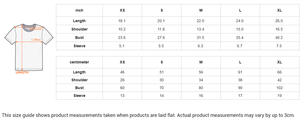Select Sleeve value 6.7 for L
This screenshot has width=303, height=125.
[240, 46]
